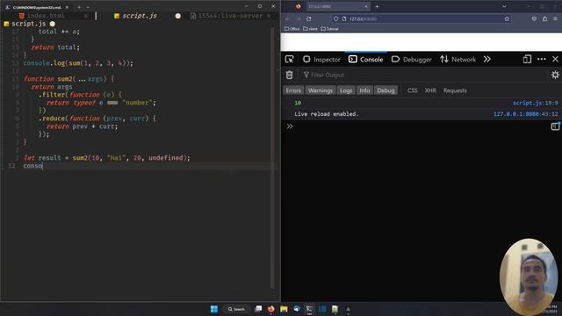Toggle responsive design mode icon
This screenshot has width=562, height=316.
click(527, 59)
